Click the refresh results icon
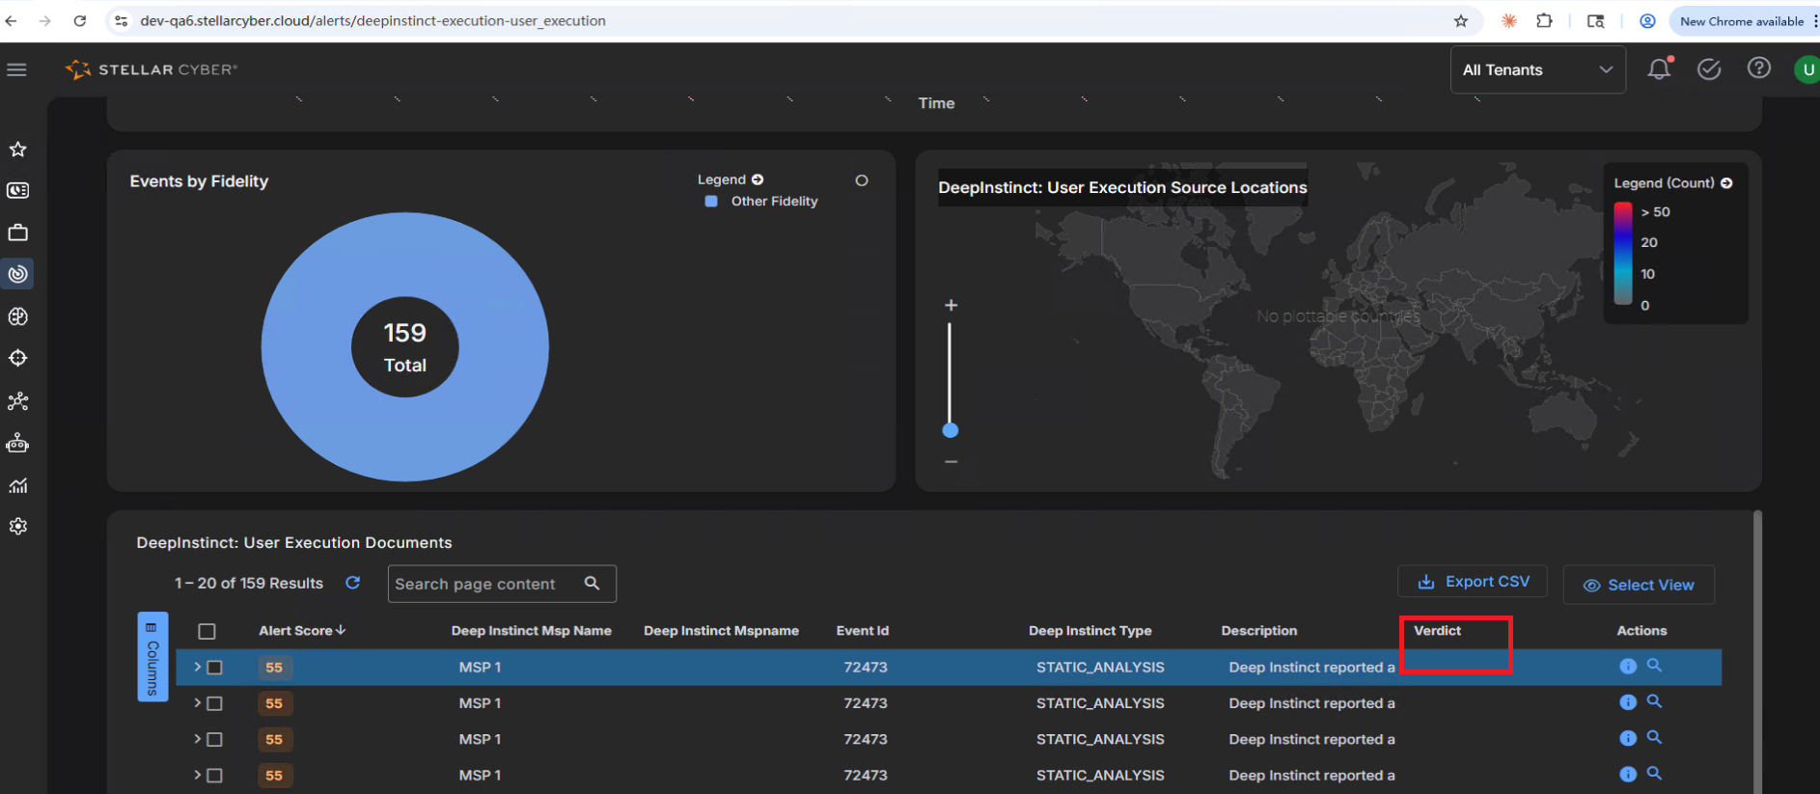Viewport: 1820px width, 794px height. point(353,583)
